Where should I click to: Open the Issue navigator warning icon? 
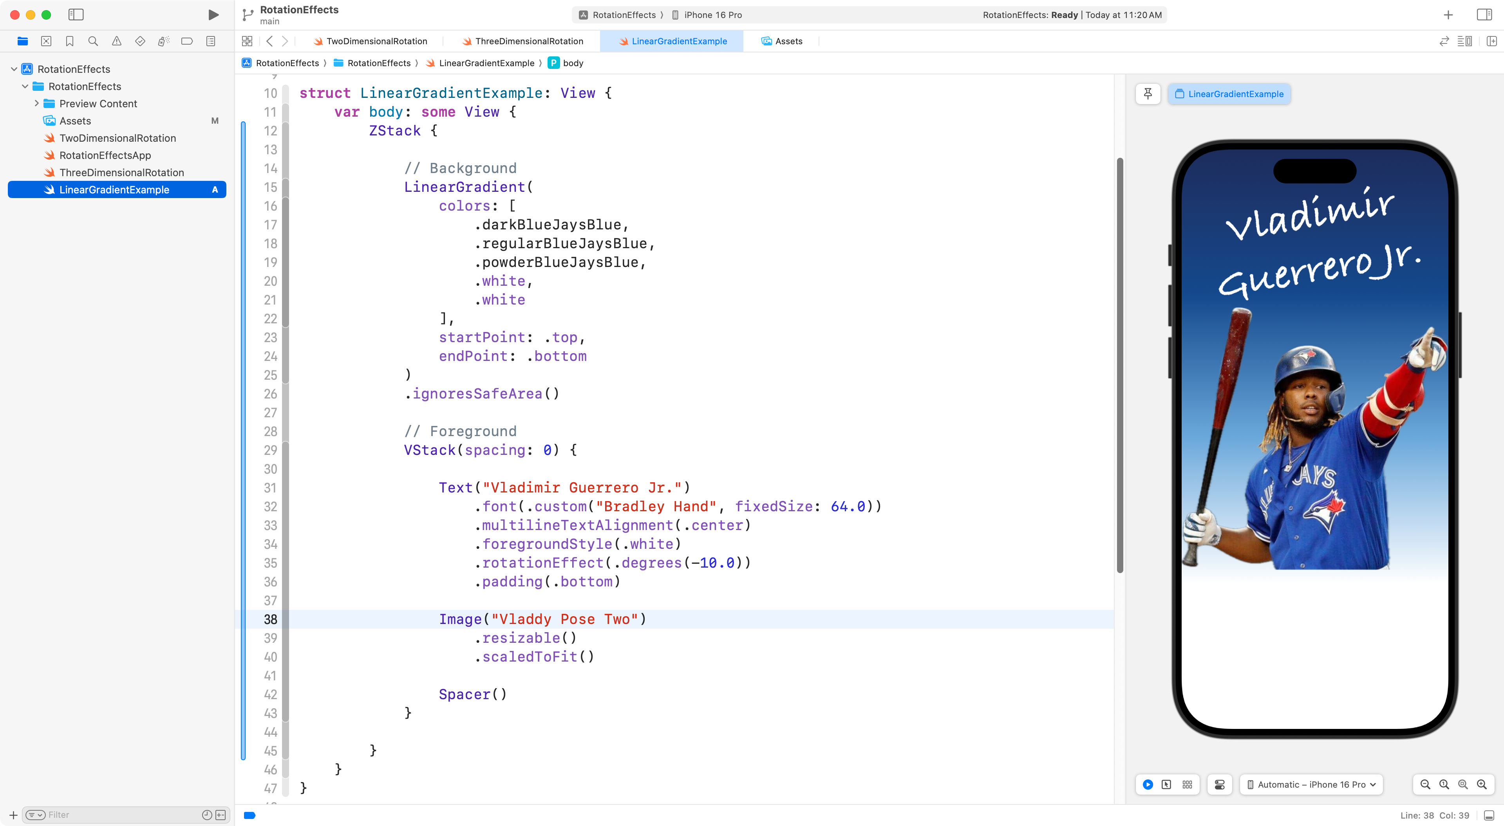117,41
